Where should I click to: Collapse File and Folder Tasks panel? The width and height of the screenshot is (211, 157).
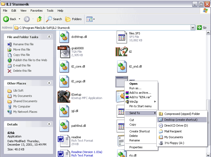click(x=49, y=37)
